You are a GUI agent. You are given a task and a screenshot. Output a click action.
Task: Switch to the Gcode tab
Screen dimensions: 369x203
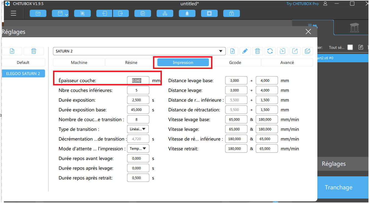tap(235, 63)
